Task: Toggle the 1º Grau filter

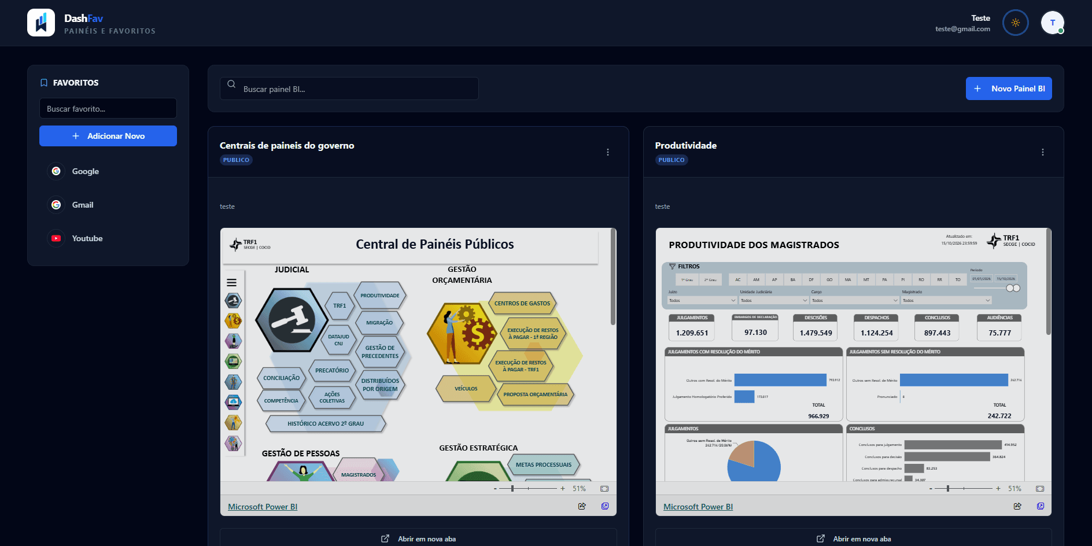Action: 687,280
